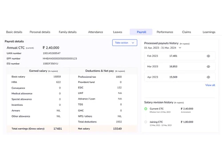Viewport: 222px width, 166px height.
Task: Click the Other allowance label
Action: point(21,116)
